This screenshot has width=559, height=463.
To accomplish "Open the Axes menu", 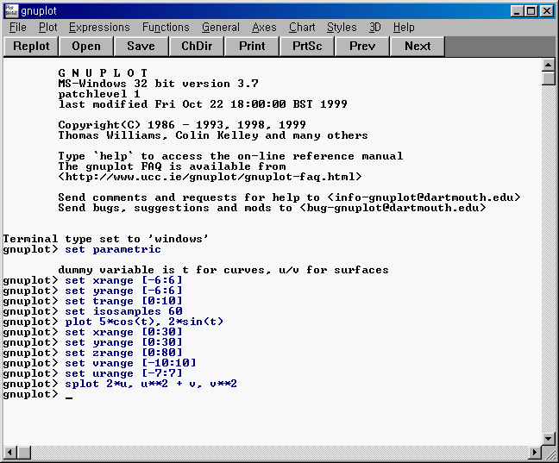I will pos(264,28).
